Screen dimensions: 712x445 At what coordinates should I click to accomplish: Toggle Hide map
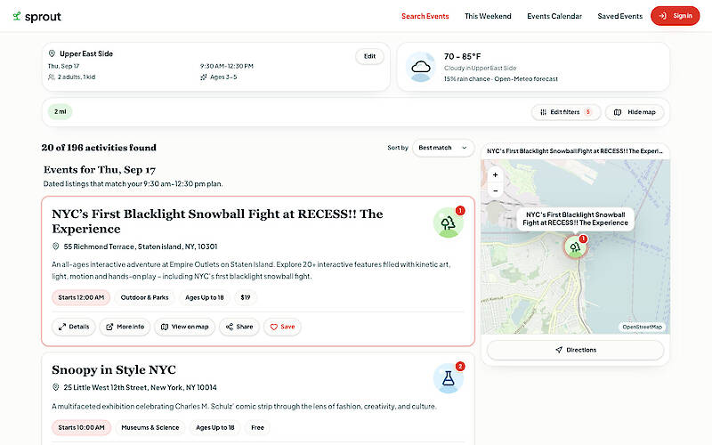click(x=635, y=112)
